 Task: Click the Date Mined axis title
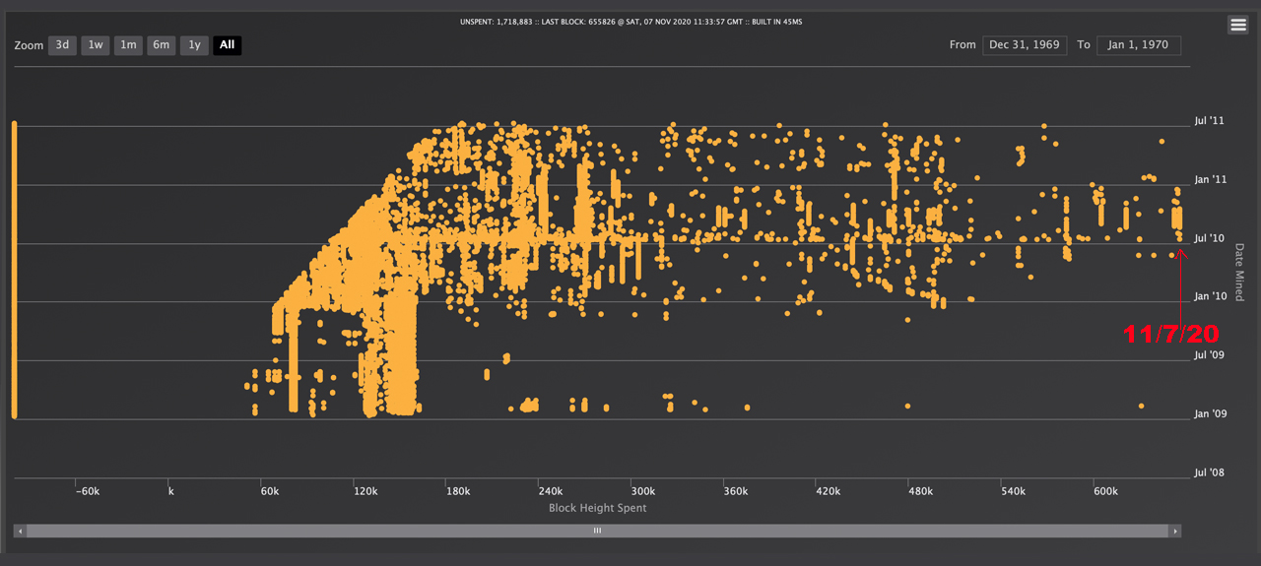point(1239,273)
